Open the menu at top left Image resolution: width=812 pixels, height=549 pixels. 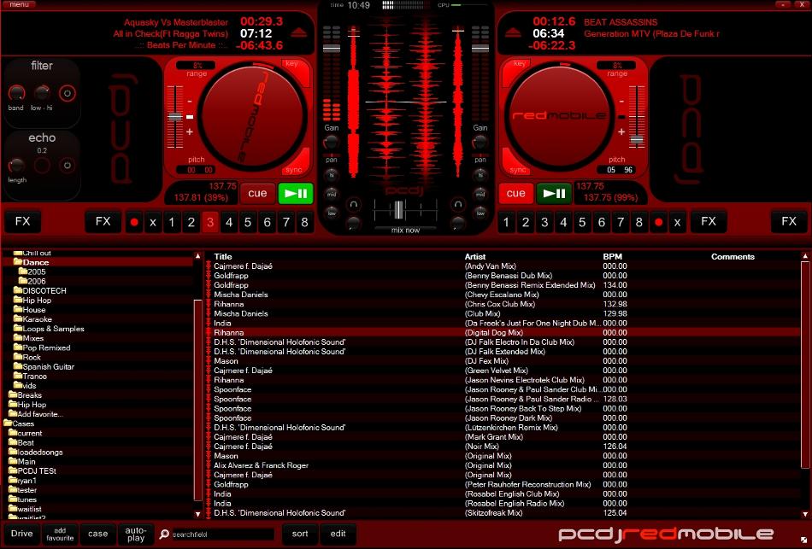[x=19, y=4]
